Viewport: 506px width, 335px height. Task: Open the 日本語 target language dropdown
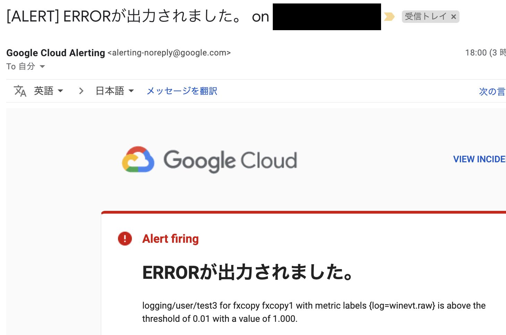click(114, 91)
